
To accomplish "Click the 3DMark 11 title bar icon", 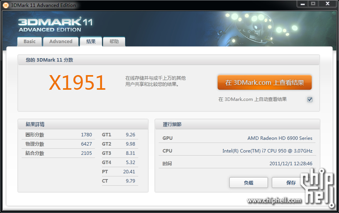I will [6, 5].
